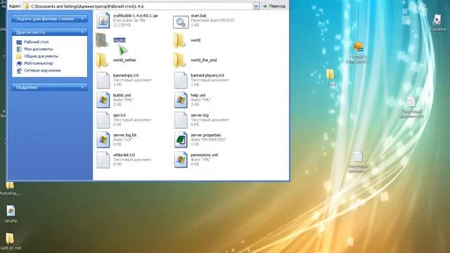
Task: Click inside the address path field
Action: pos(141,6)
